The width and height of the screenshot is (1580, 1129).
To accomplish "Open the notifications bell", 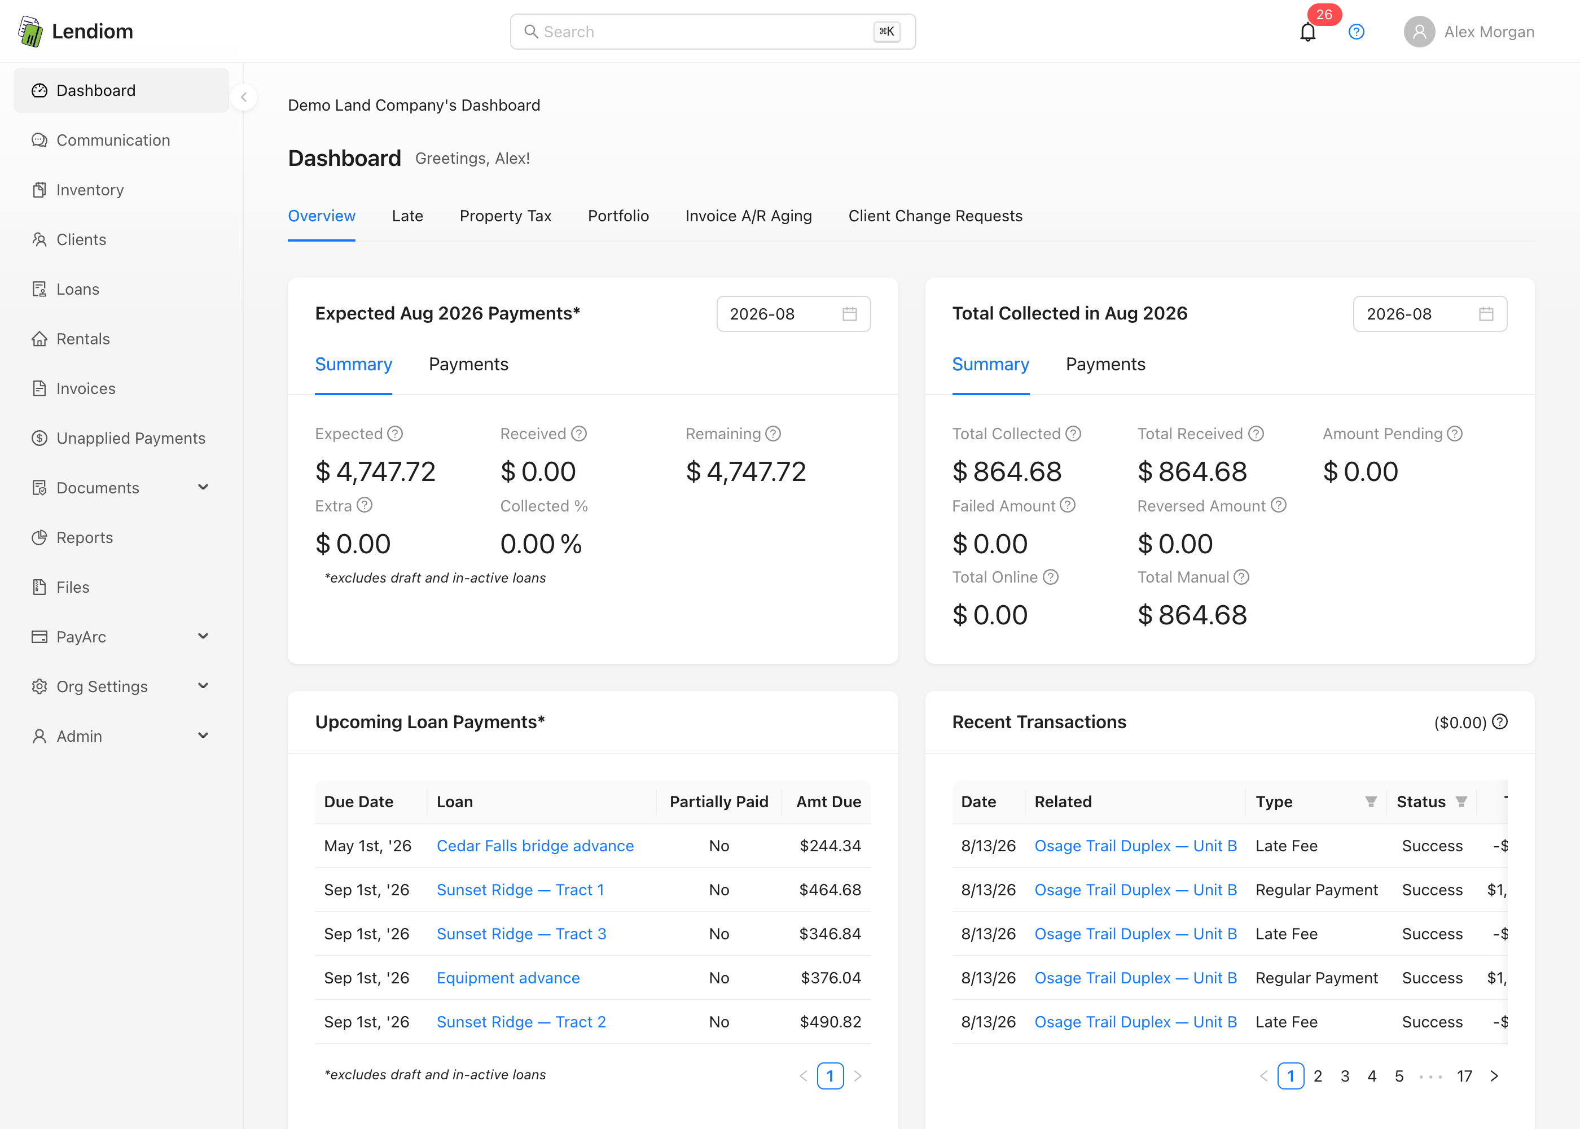I will coord(1307,32).
